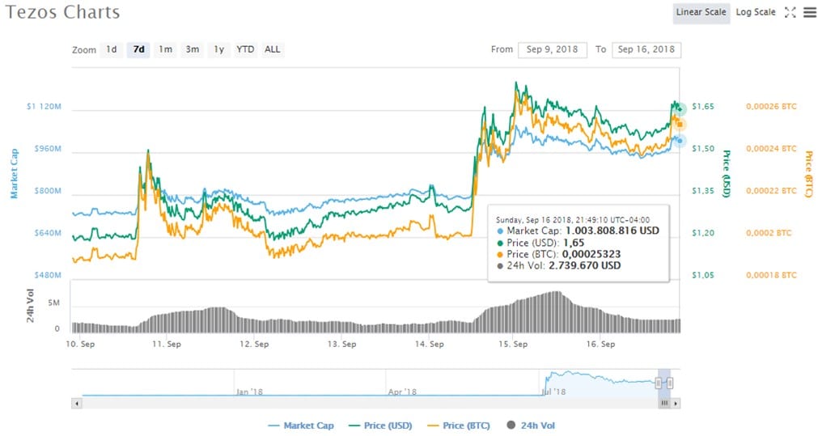818x436 pixels.
Task: Click the "Jan '18" navigator label
Action: coord(249,392)
